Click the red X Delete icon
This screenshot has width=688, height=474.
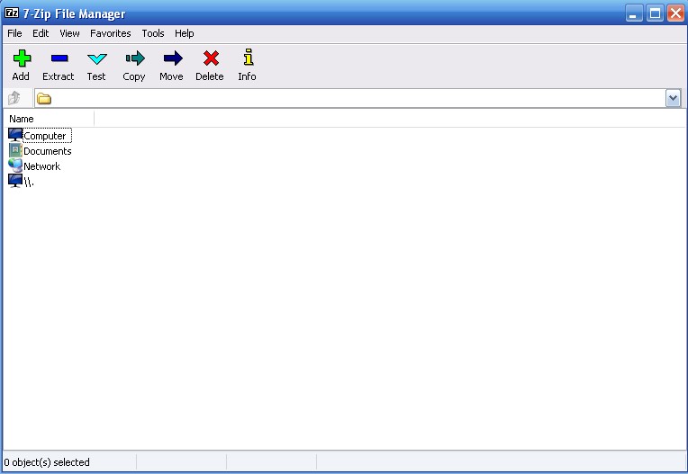tap(210, 59)
